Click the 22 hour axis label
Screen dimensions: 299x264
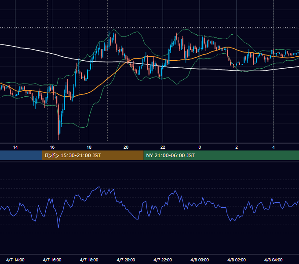[163, 147]
